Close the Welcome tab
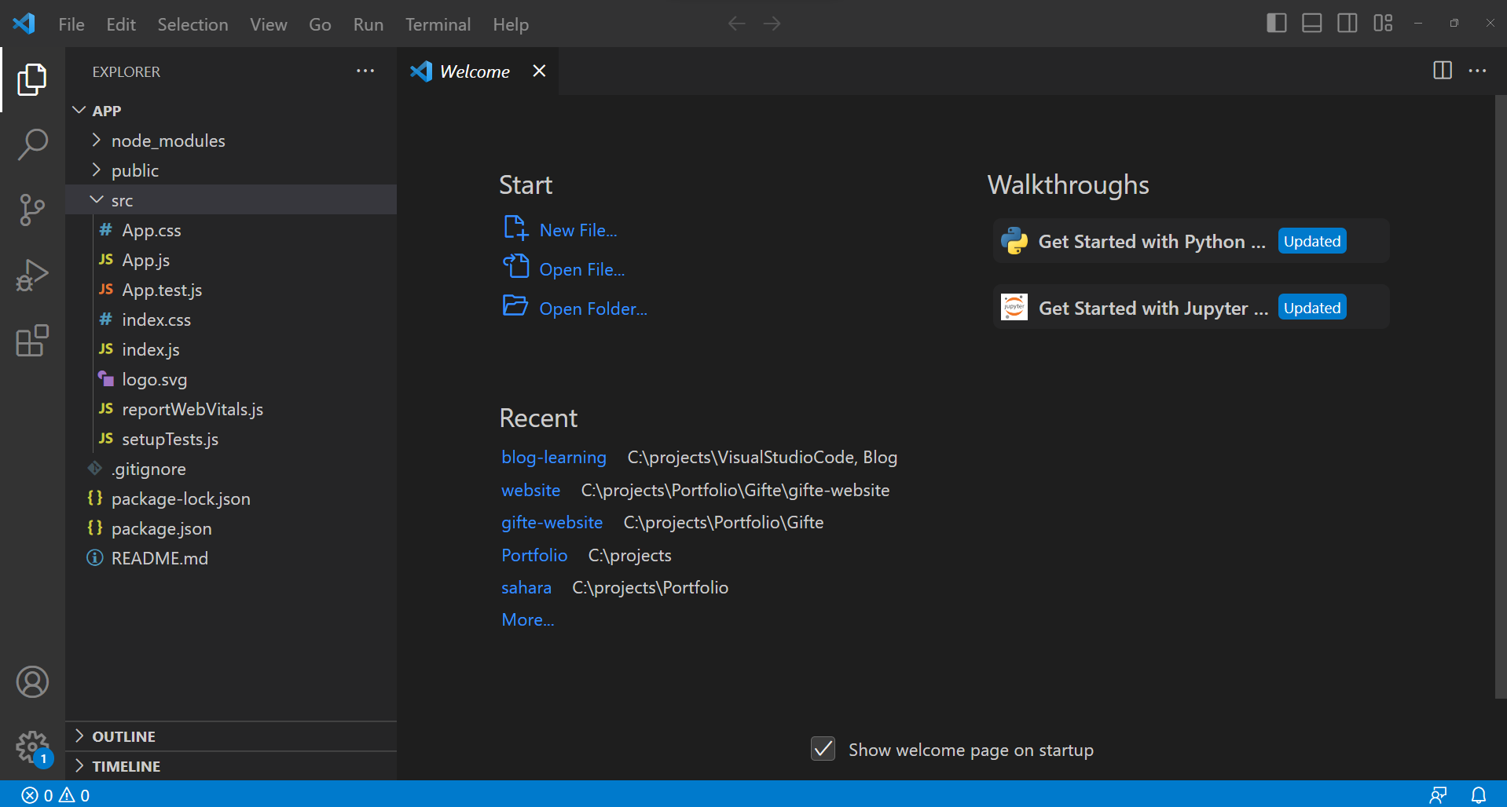Screen dimensions: 1507x807 (x=539, y=71)
